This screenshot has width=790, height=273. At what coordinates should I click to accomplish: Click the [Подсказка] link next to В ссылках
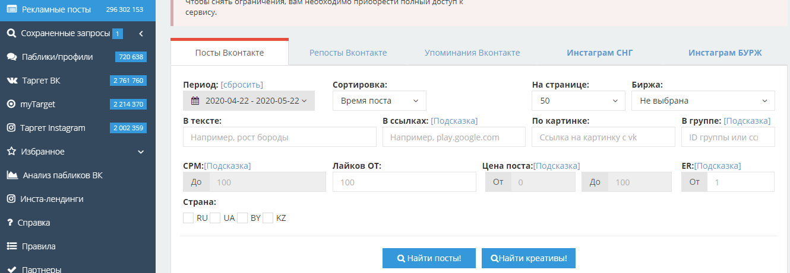coord(454,121)
